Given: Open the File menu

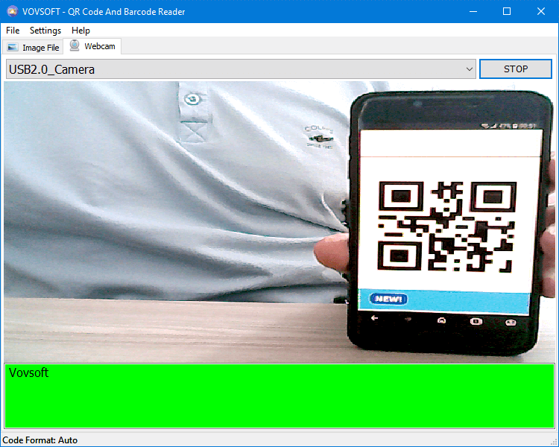Looking at the screenshot, I should coord(13,31).
